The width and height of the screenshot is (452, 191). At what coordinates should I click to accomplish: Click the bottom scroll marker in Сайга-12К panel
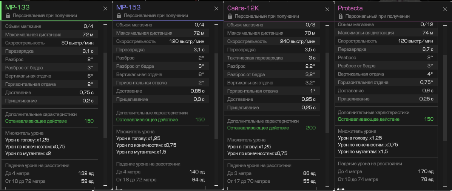[x=327, y=186]
